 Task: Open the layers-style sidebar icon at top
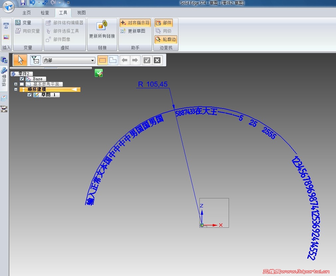pyautogui.click(x=4, y=60)
